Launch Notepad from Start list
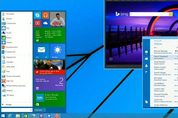Screen dimensions: 178x118 coord(17,91)
